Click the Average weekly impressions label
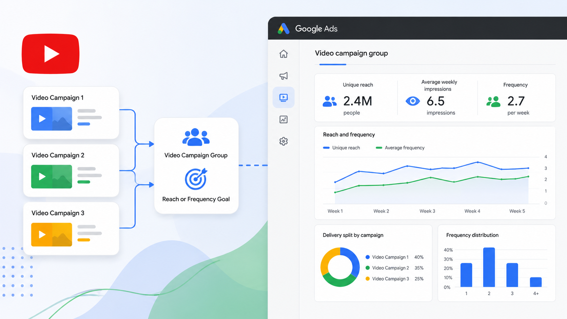The height and width of the screenshot is (319, 567). (439, 85)
